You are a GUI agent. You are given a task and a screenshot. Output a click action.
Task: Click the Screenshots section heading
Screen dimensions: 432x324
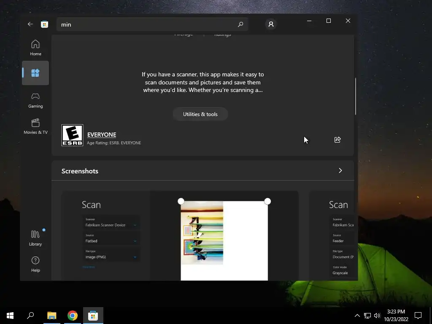pyautogui.click(x=80, y=171)
